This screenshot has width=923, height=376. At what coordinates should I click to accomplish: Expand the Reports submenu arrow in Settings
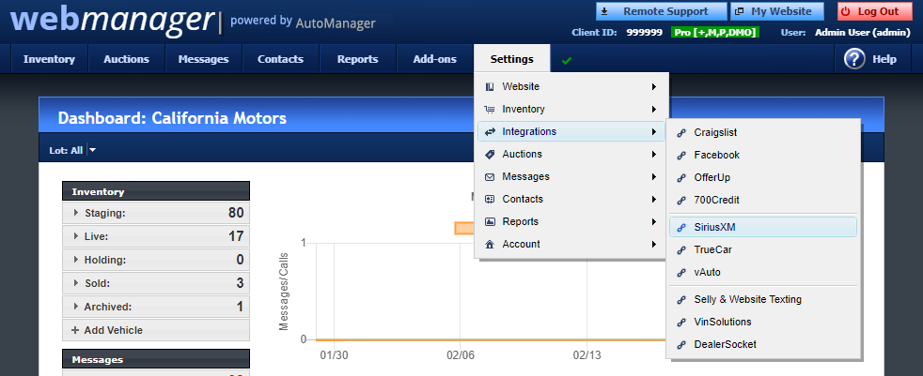[x=654, y=221]
